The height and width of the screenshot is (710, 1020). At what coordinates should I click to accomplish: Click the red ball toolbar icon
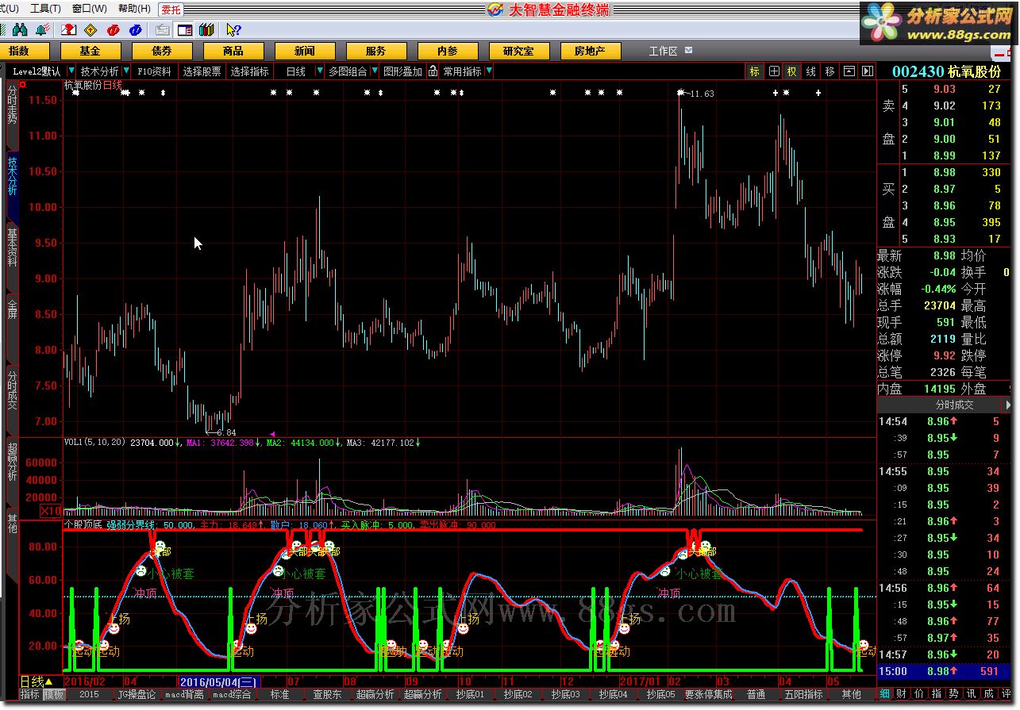[x=113, y=30]
